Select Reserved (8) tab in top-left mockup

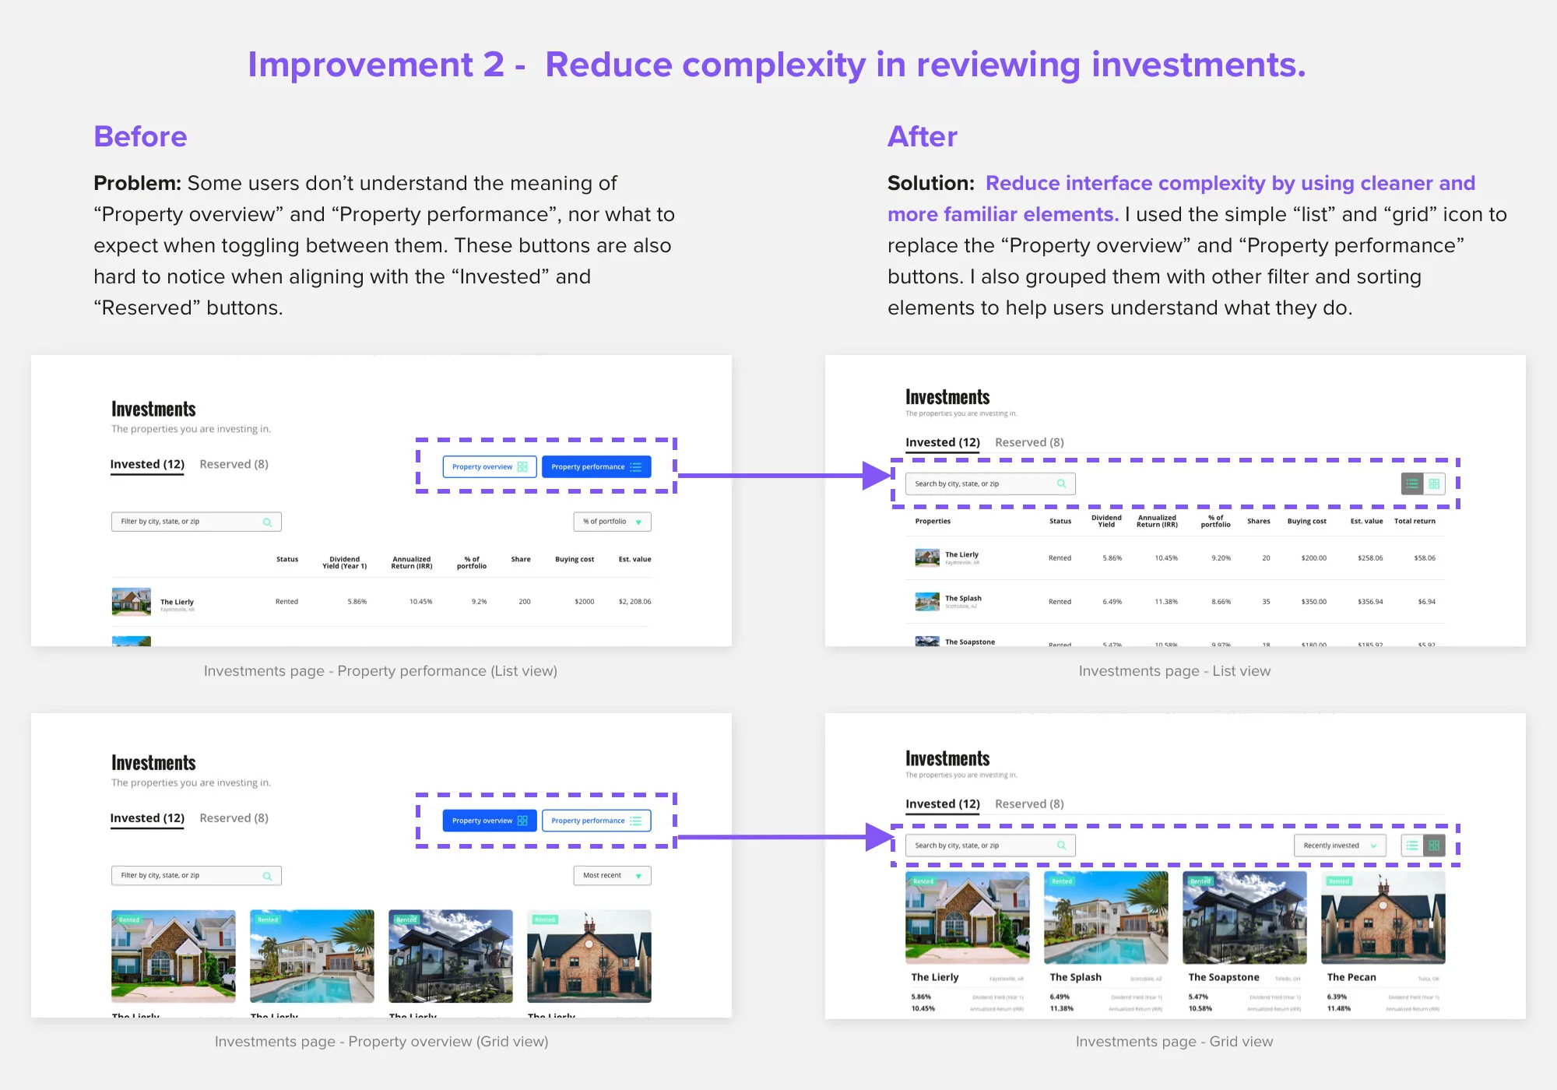pos(234,464)
